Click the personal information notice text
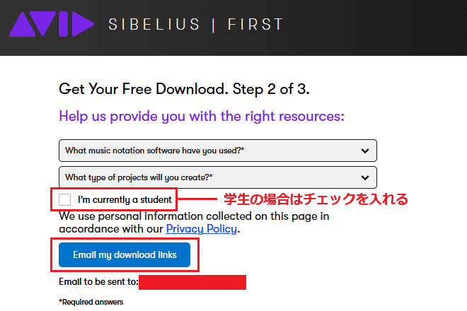467x311 pixels. click(x=194, y=216)
